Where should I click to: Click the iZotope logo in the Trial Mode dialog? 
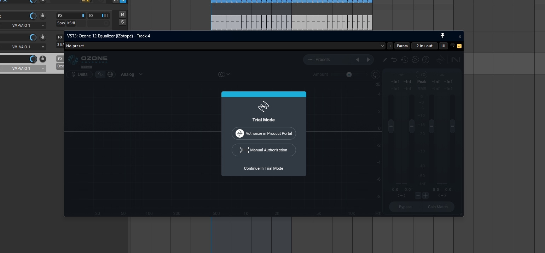[x=263, y=107]
